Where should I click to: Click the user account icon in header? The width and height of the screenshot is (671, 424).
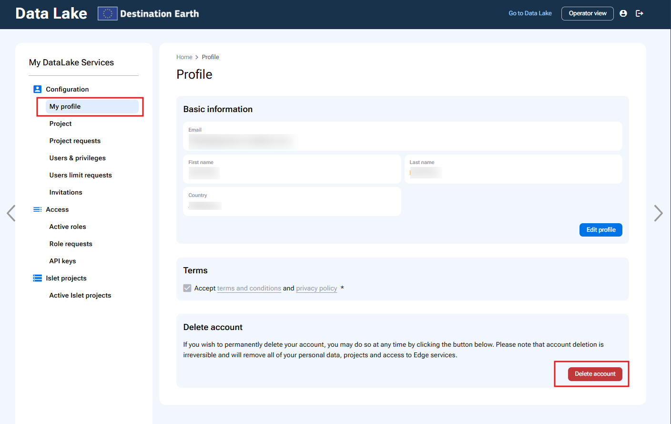click(623, 13)
